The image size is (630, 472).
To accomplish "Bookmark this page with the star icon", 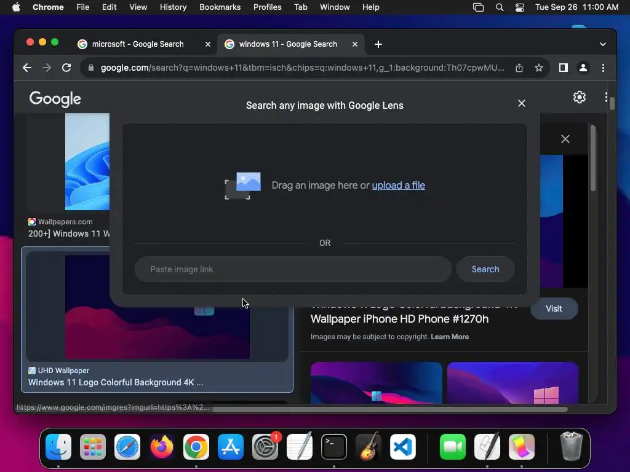I will coord(539,68).
